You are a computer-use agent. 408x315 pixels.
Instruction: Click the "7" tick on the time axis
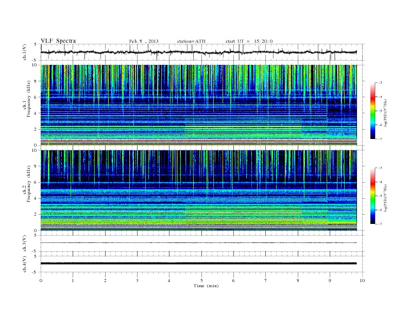point(265,281)
